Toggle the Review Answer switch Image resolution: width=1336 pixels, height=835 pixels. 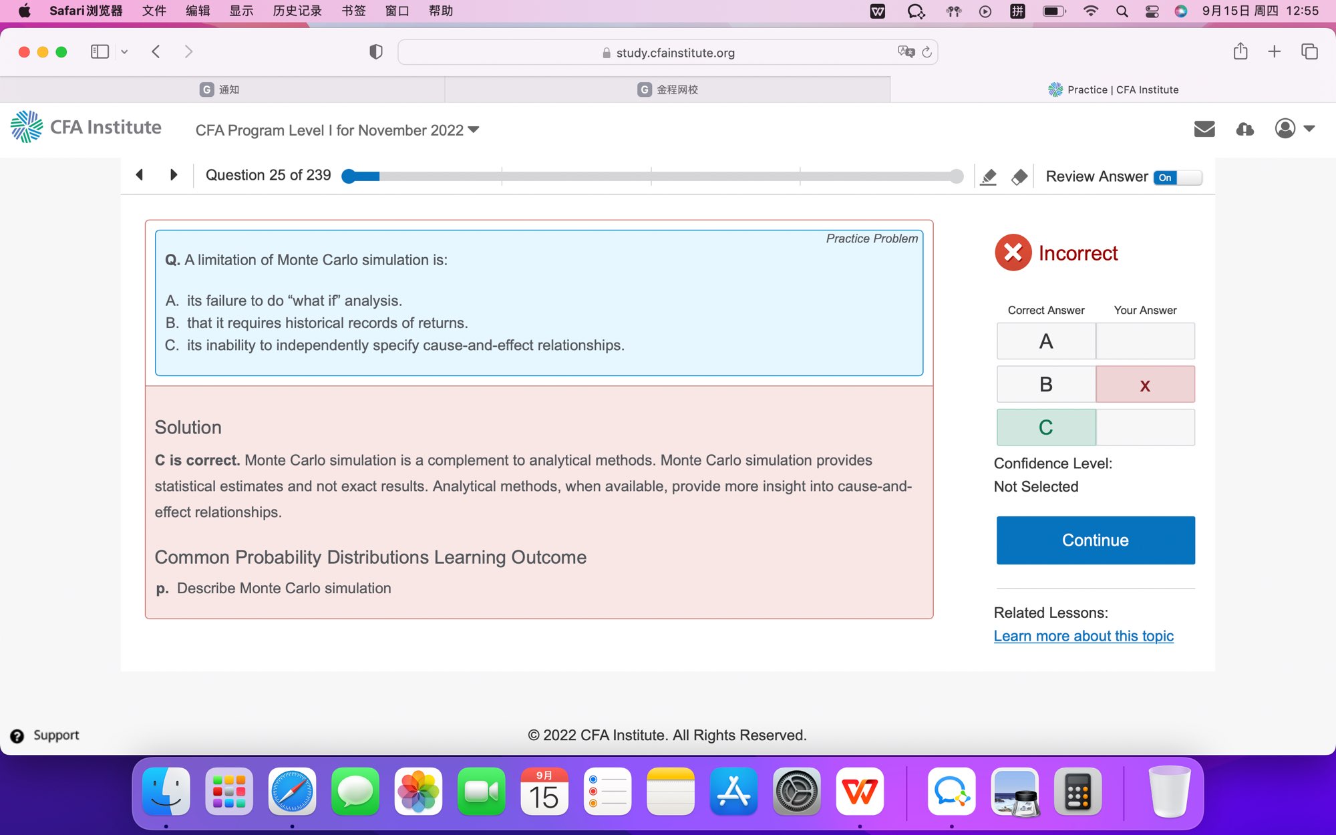[1177, 177]
